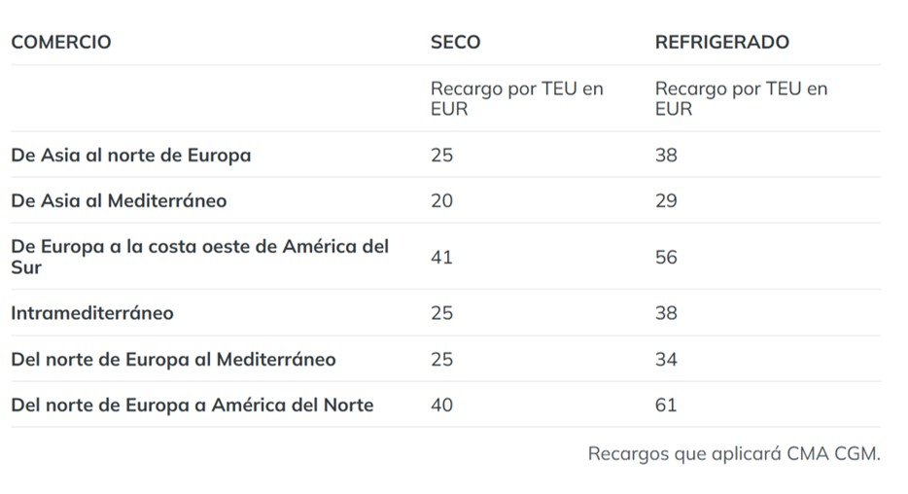This screenshot has width=908, height=494.
Task: Select the dry surcharge value 41
Action: point(441,257)
